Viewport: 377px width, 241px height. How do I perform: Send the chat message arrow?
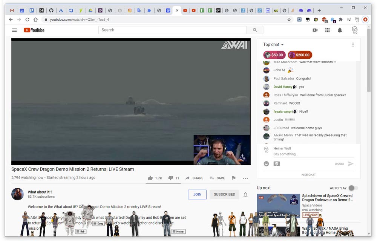coord(351,164)
